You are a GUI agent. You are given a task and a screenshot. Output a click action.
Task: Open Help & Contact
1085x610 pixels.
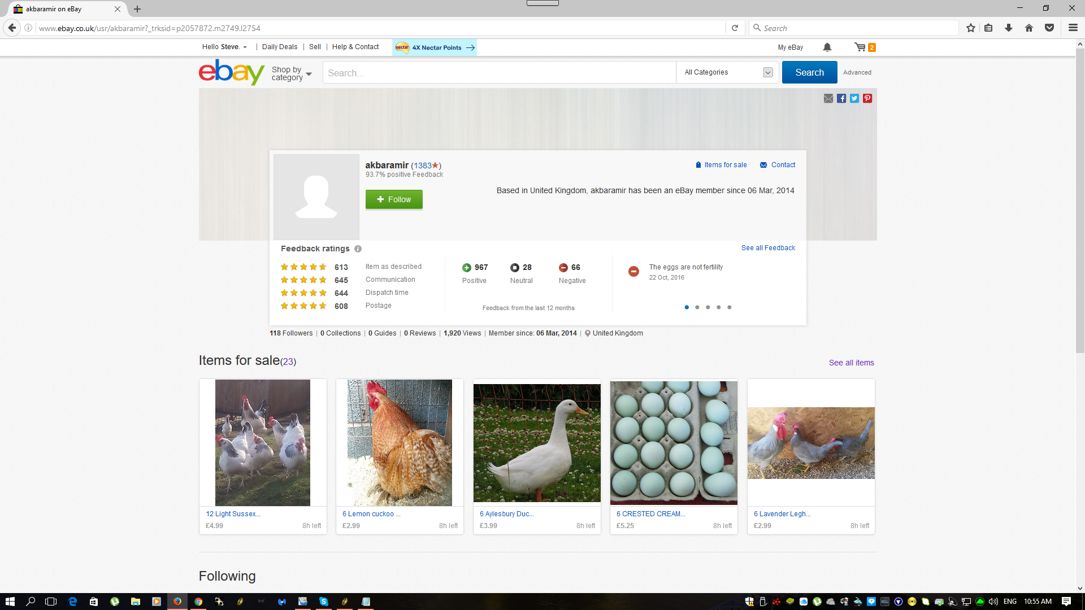(355, 47)
